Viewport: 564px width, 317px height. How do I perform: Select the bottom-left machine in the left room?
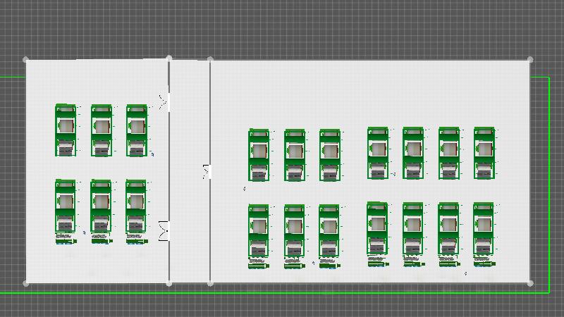point(66,209)
